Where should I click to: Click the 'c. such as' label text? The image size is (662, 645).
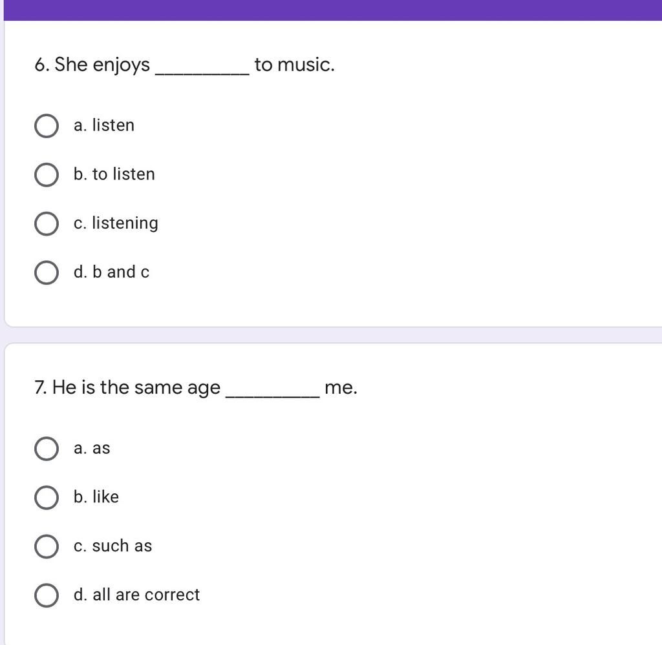coord(112,546)
